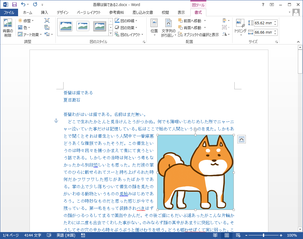Click the Save icon in quick access toolbar
Screen dimensions: 303x239
click(x=14, y=5)
